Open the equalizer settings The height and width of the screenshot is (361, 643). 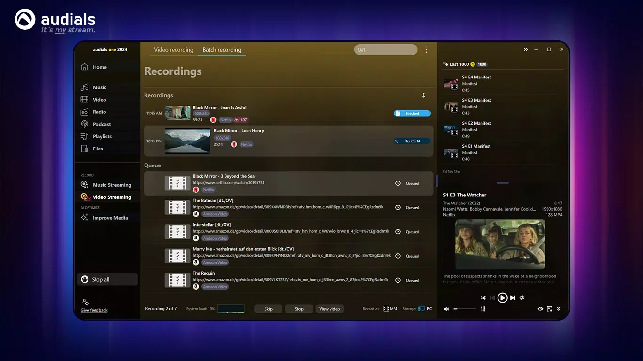point(483,309)
